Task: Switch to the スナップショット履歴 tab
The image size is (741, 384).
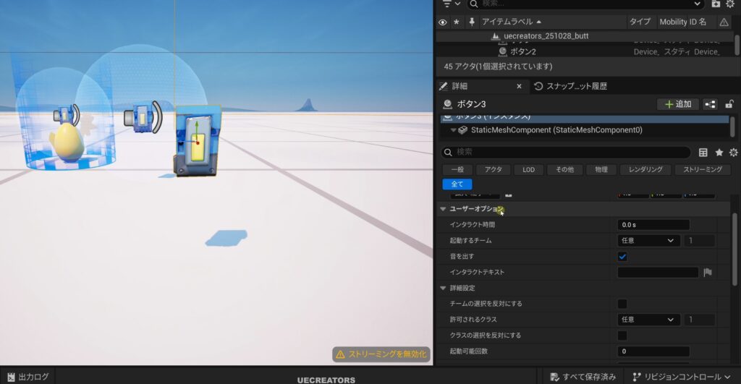Action: click(570, 86)
